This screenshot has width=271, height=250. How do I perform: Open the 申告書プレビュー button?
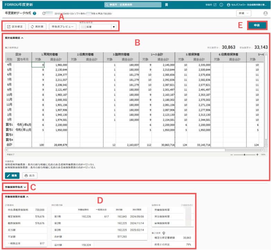(63, 27)
